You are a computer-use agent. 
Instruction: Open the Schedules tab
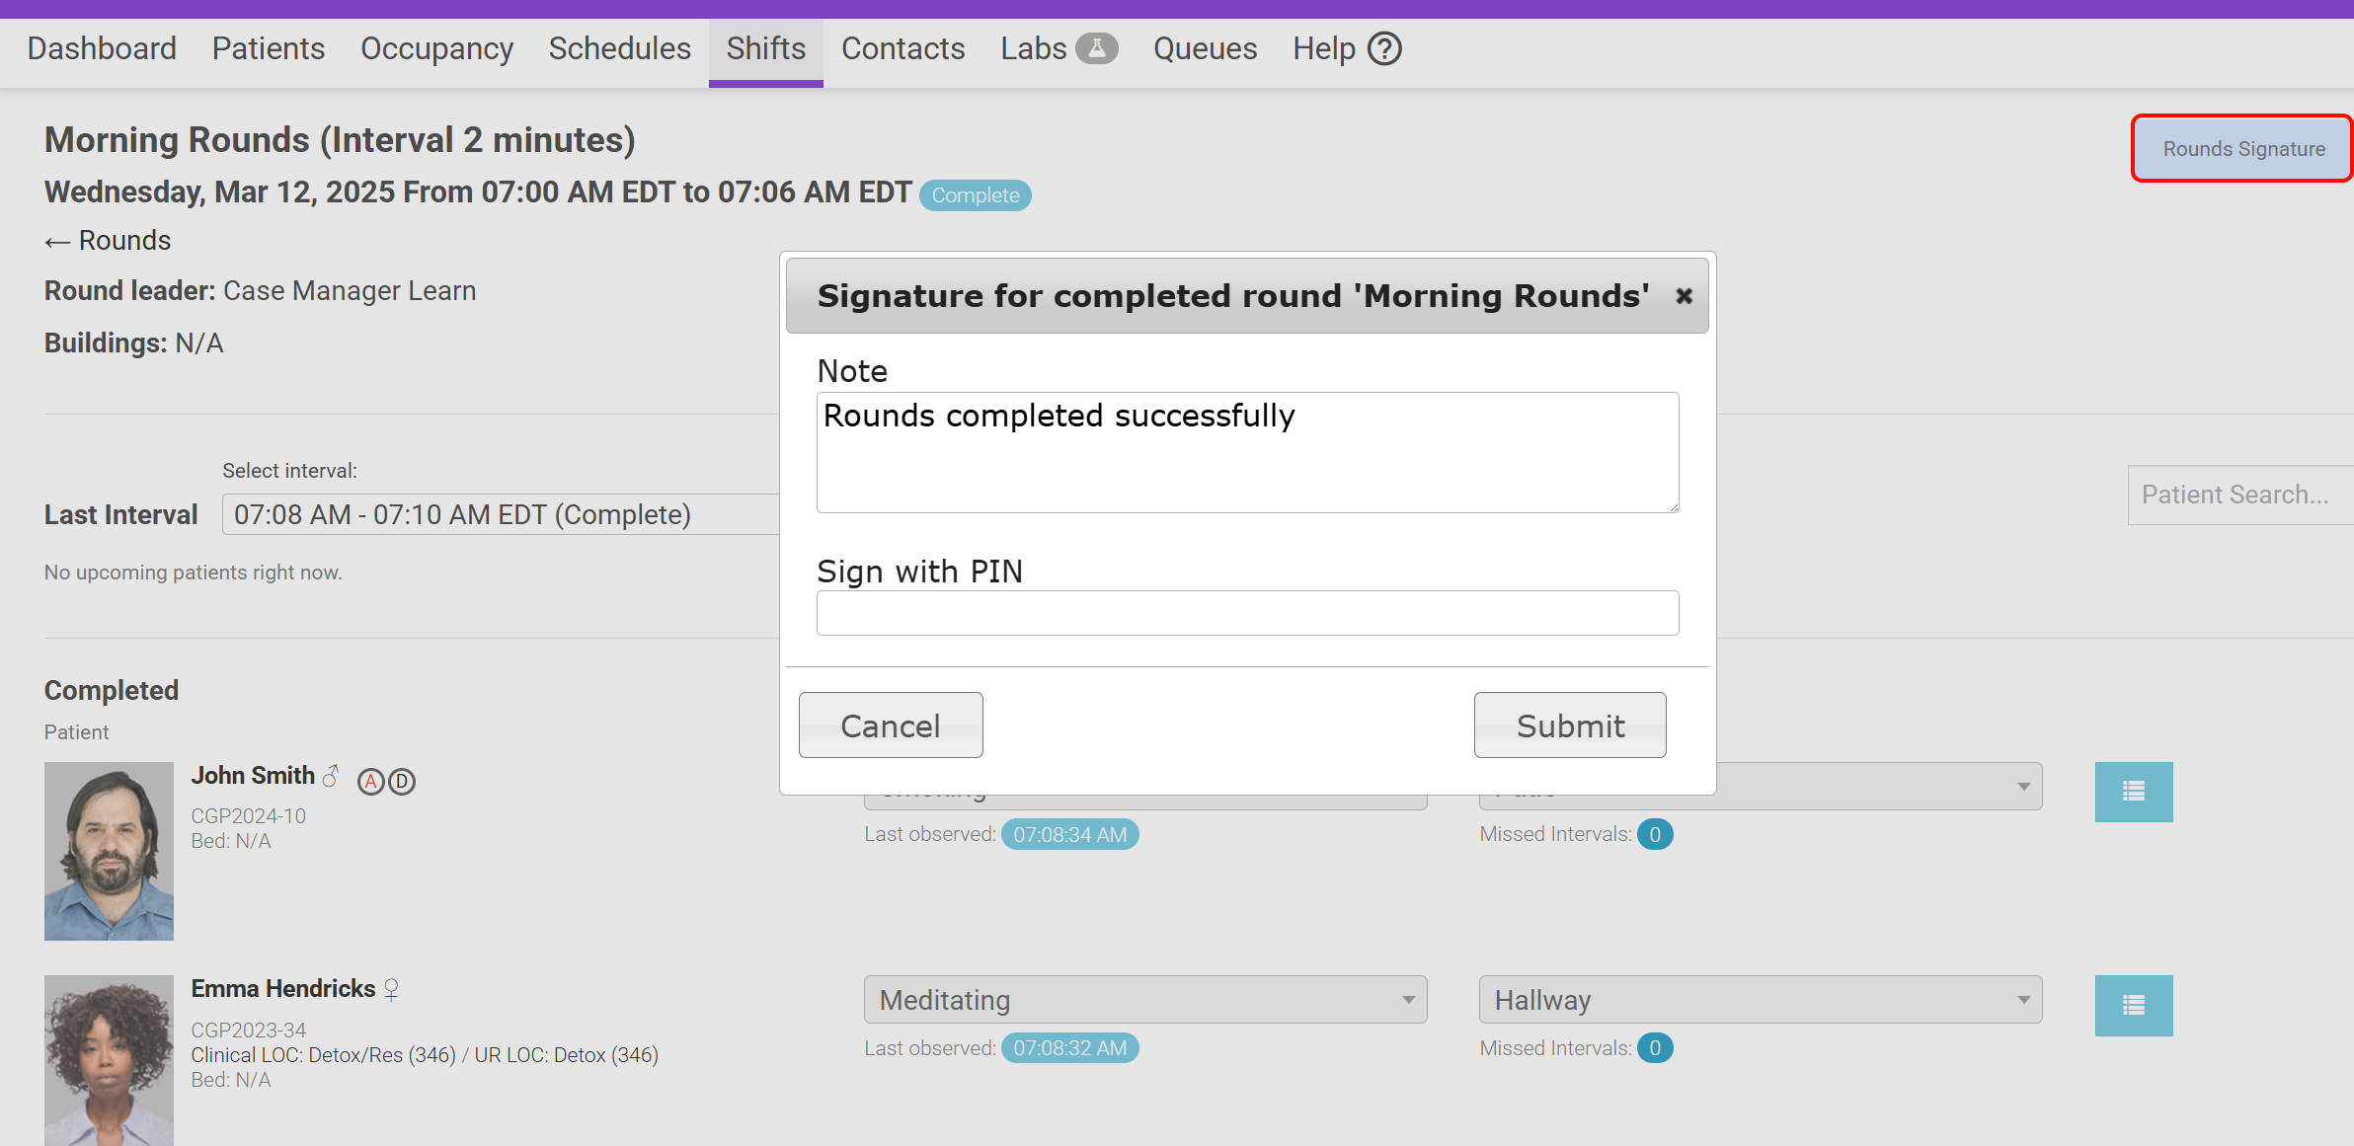pyautogui.click(x=619, y=48)
